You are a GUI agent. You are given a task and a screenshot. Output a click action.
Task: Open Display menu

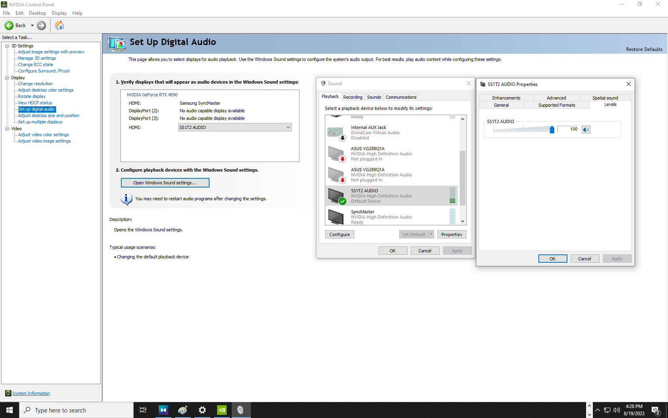coord(59,13)
